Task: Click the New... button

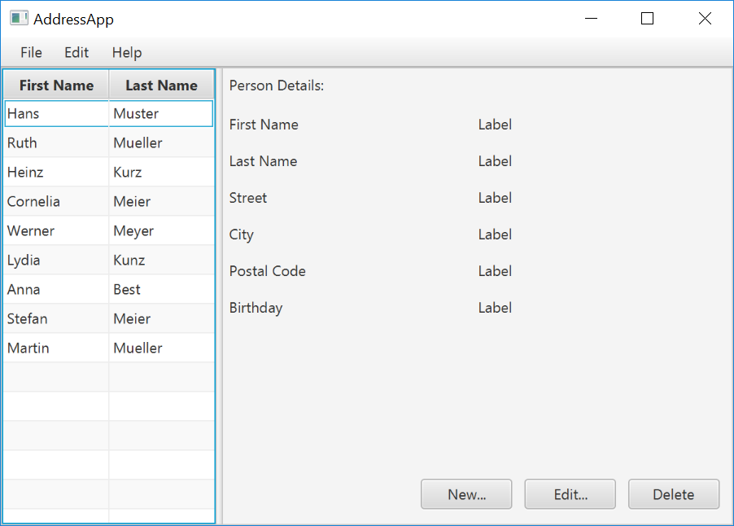Action: tap(466, 494)
